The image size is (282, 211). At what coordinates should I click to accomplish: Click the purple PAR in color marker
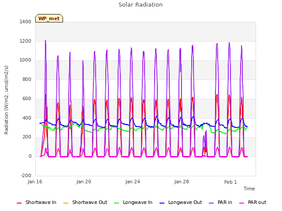[x=211, y=203]
